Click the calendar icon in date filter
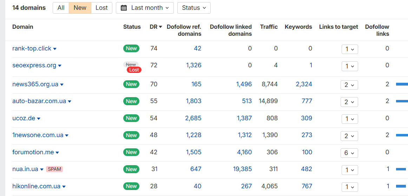The width and height of the screenshot is (408, 196). 124,8
